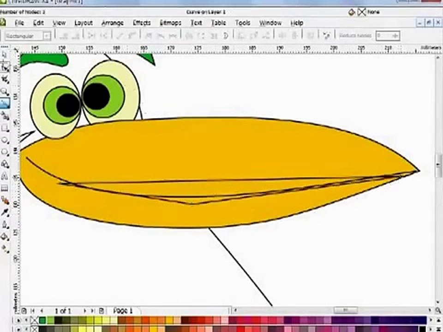Select the Eyedropper tool
Viewport: 443px width, 332px height.
tap(5, 213)
